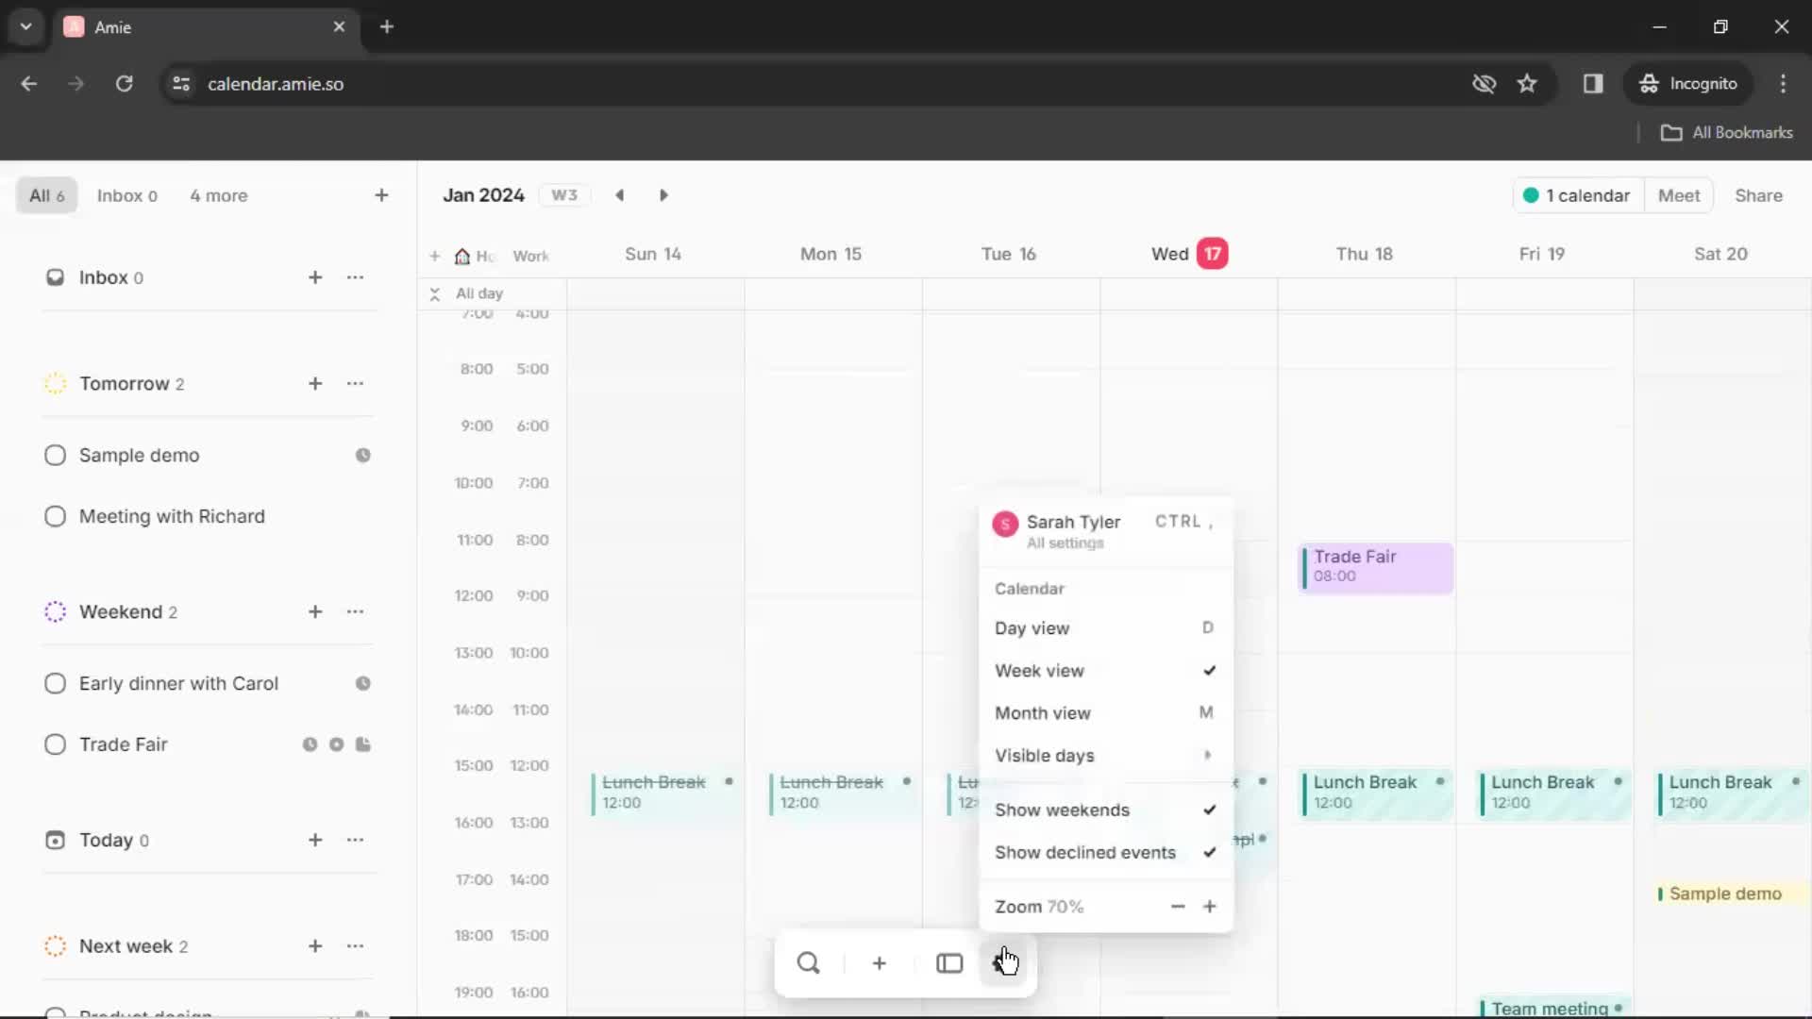Viewport: 1812px width, 1019px height.
Task: Increase Zoom level using plus button
Action: point(1210,906)
